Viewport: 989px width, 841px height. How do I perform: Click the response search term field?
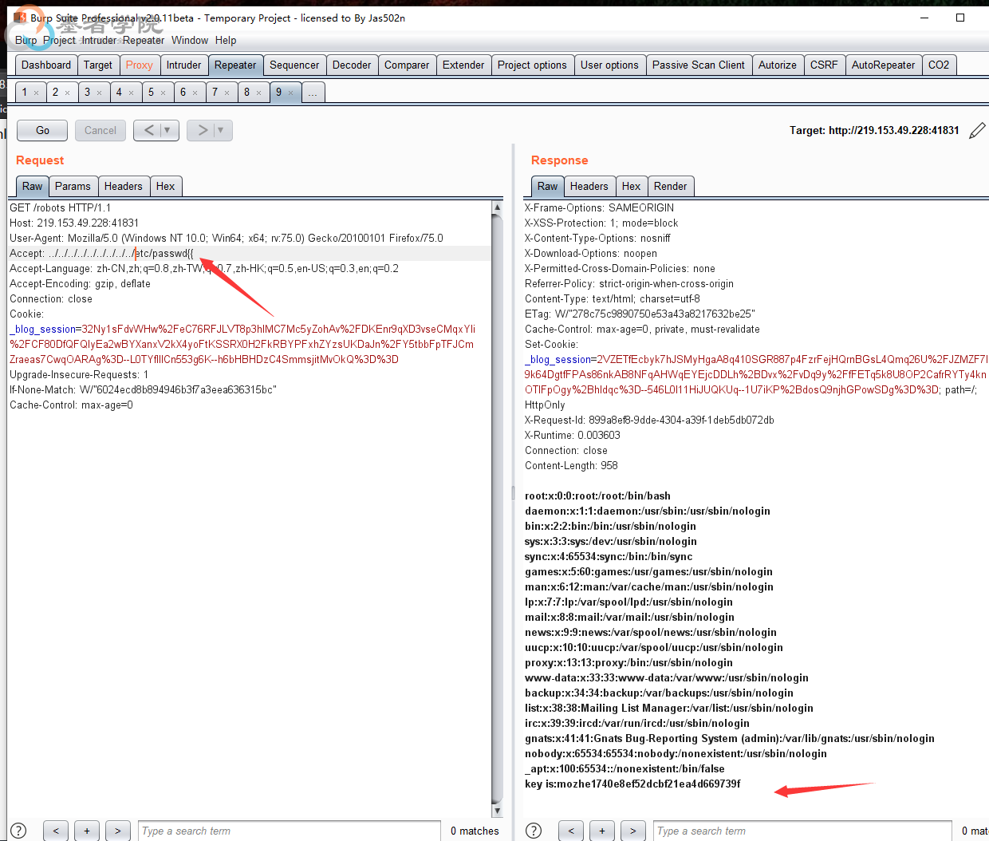(x=802, y=831)
